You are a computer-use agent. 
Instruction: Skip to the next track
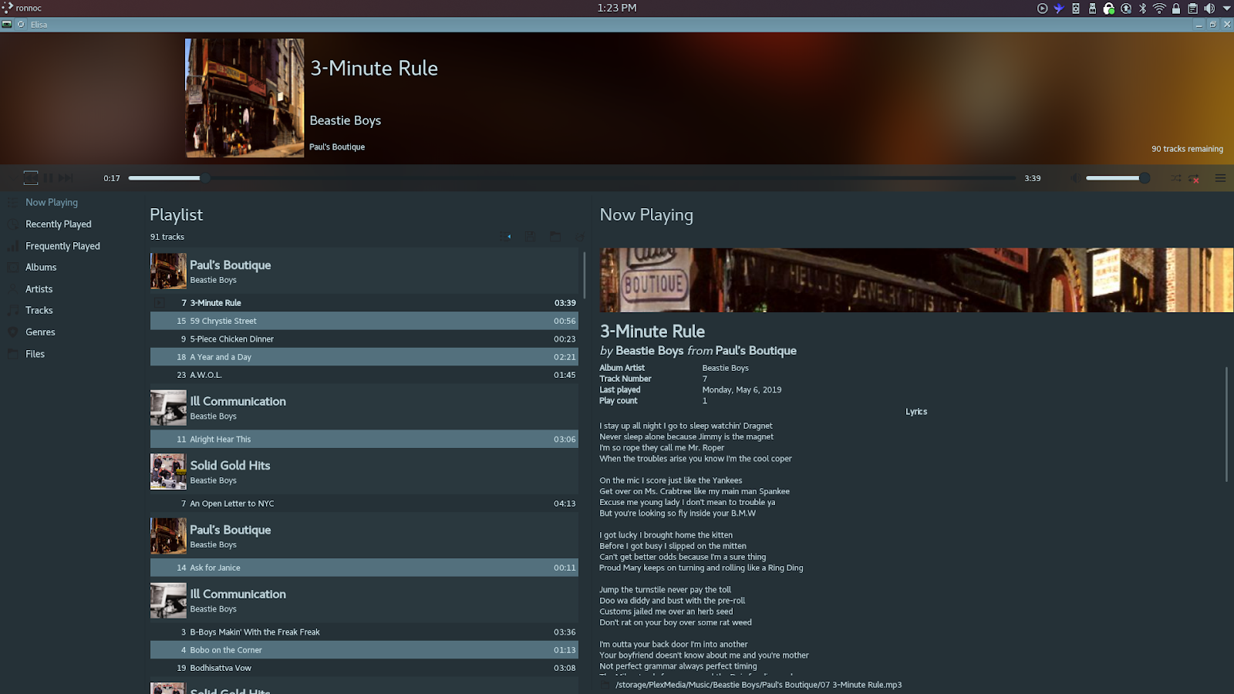66,177
